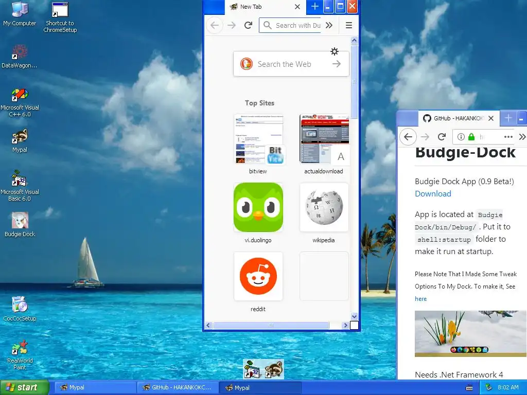Open new tab plus in GitHub window
527x395 pixels.
coord(508,118)
